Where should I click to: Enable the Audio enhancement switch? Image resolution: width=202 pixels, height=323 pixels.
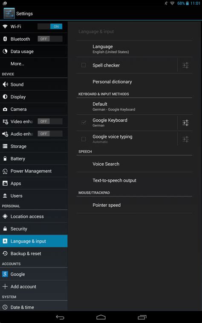(50, 134)
